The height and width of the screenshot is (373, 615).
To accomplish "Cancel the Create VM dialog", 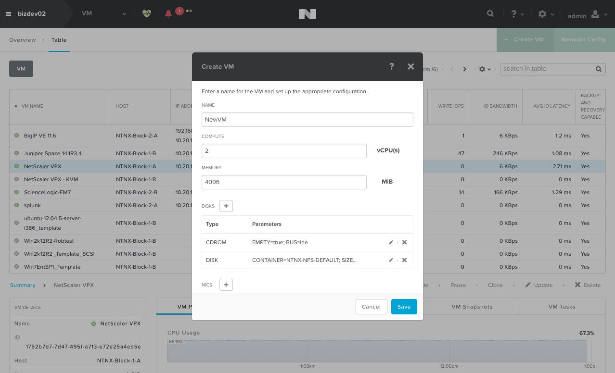I will click(x=371, y=307).
